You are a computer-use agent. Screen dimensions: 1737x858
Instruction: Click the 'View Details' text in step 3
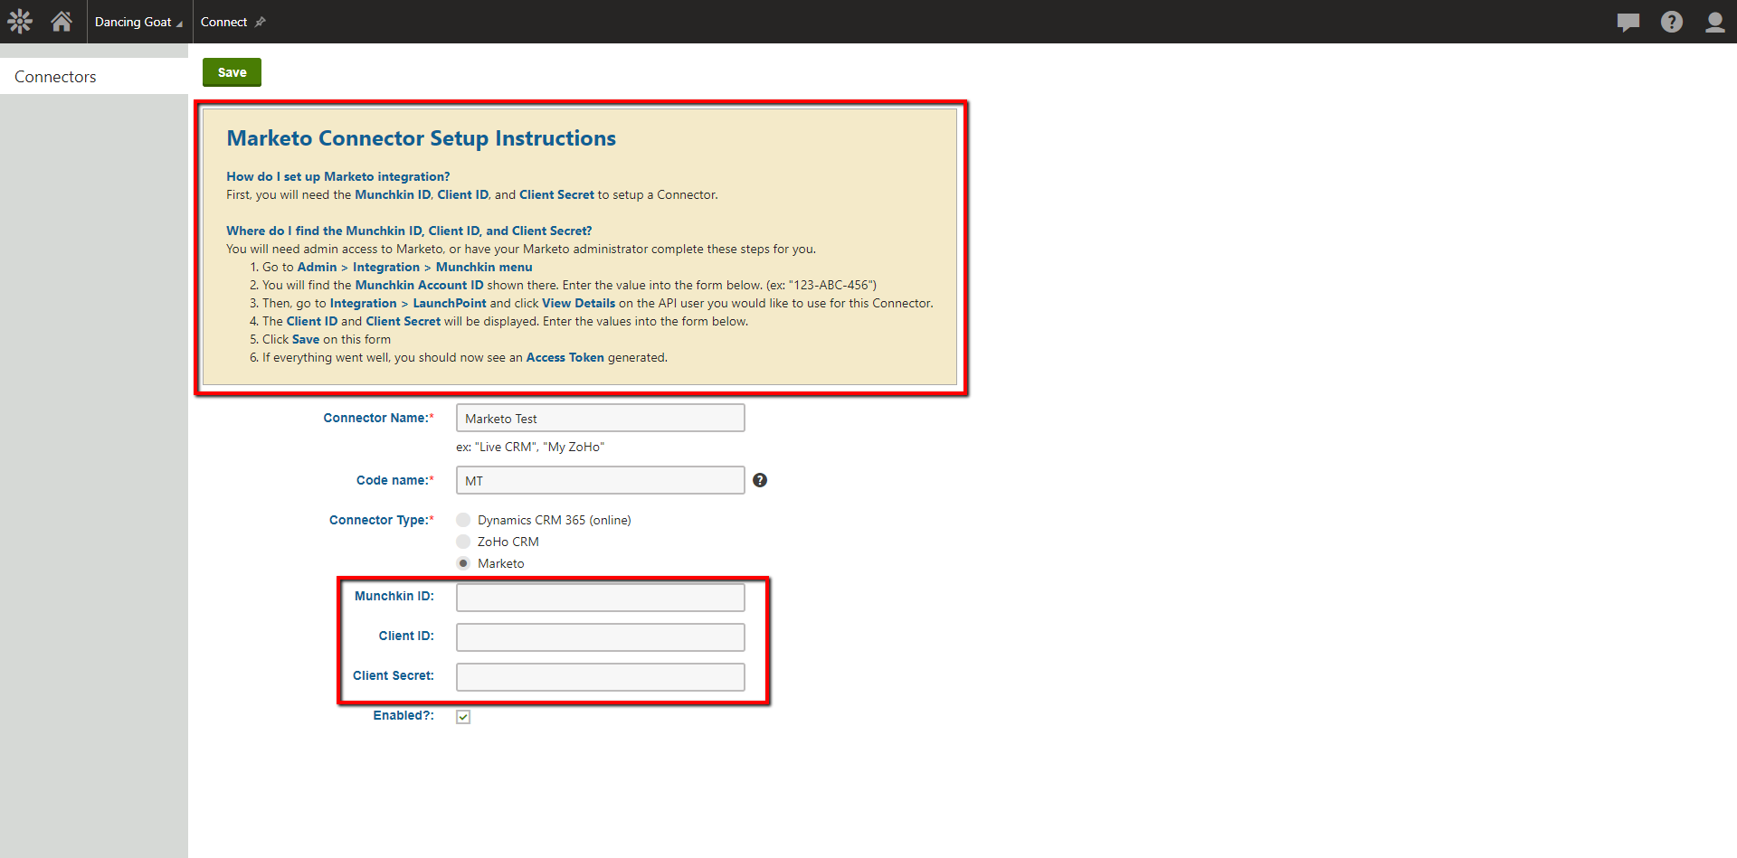point(578,303)
